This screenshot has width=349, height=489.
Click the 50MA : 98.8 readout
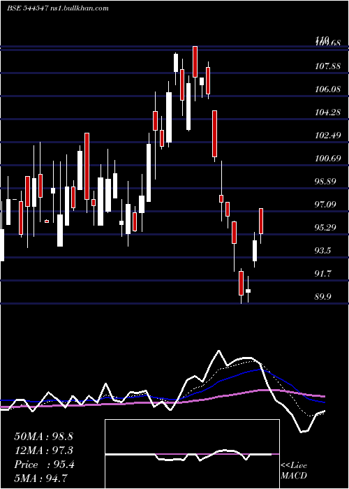click(x=43, y=437)
